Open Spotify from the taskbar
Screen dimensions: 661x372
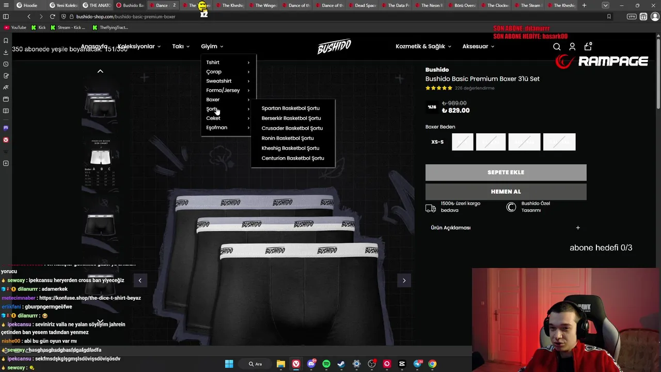(326, 364)
